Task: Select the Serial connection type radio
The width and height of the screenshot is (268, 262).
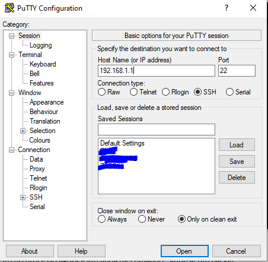Action: (x=229, y=92)
